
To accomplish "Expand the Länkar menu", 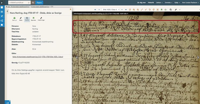I will coord(159,3).
